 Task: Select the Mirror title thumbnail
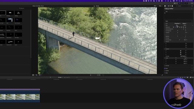[x=18, y=27]
